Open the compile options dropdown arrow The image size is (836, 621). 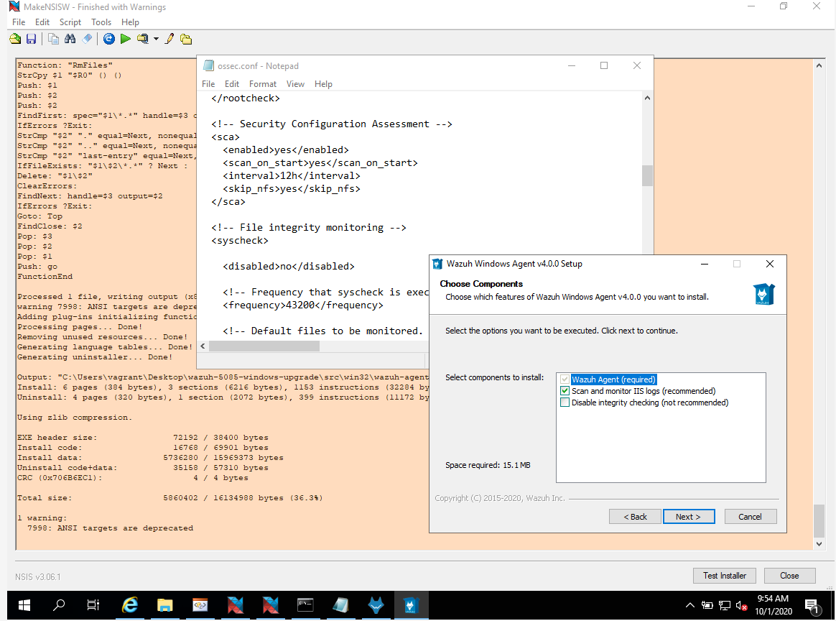(155, 39)
